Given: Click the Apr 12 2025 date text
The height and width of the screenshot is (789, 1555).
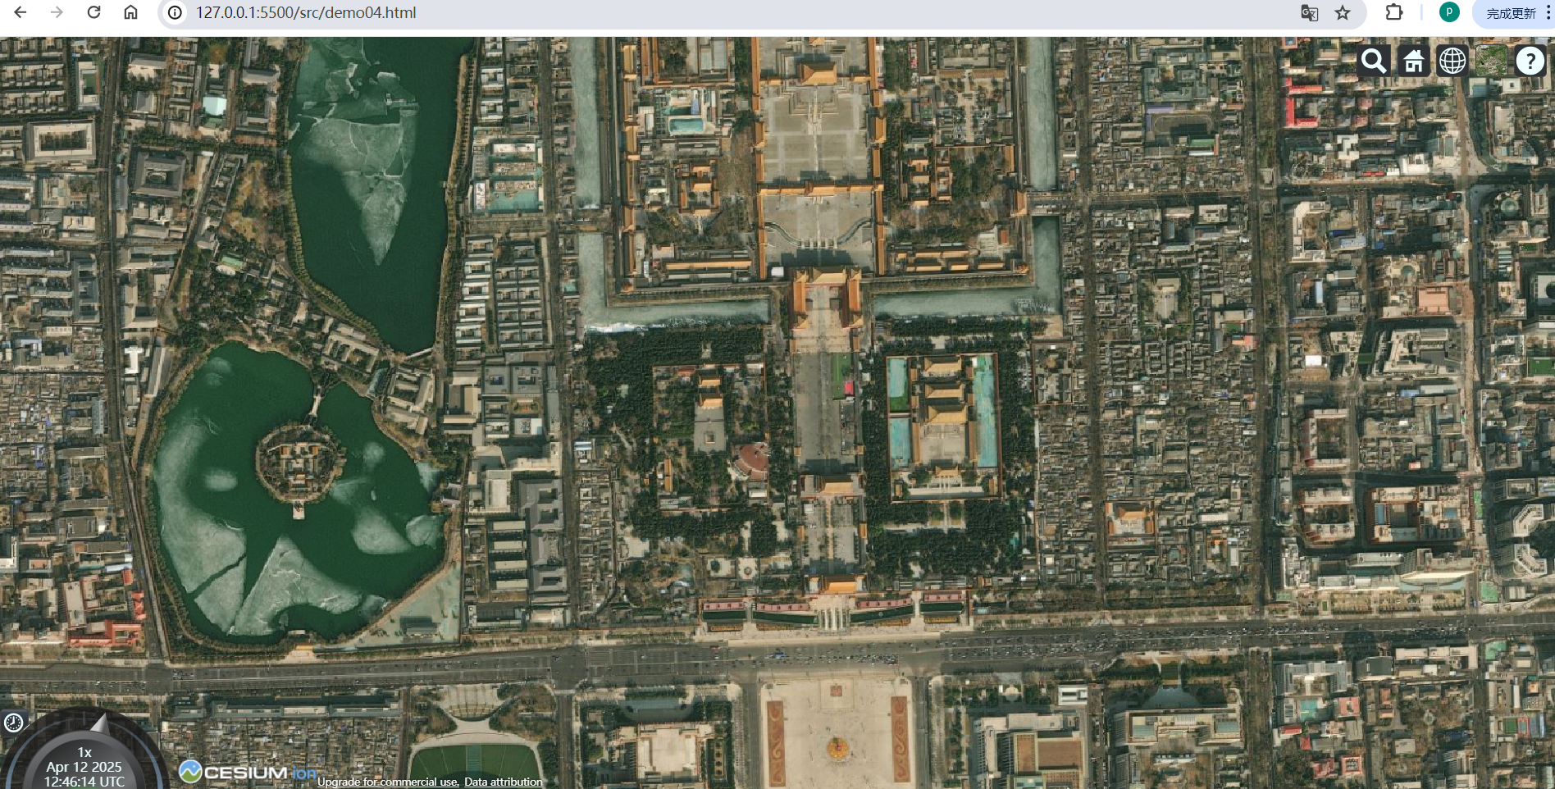Looking at the screenshot, I should pos(84,767).
